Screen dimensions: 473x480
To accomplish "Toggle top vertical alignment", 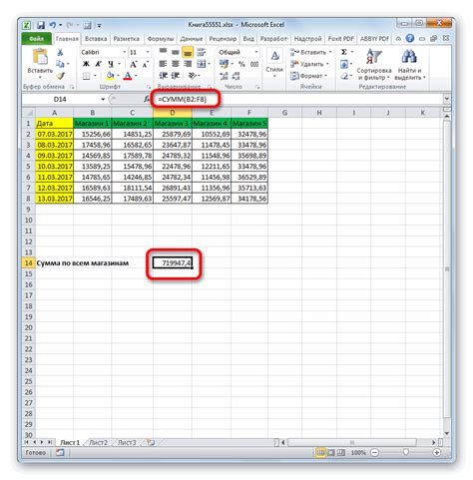I will tap(163, 52).
